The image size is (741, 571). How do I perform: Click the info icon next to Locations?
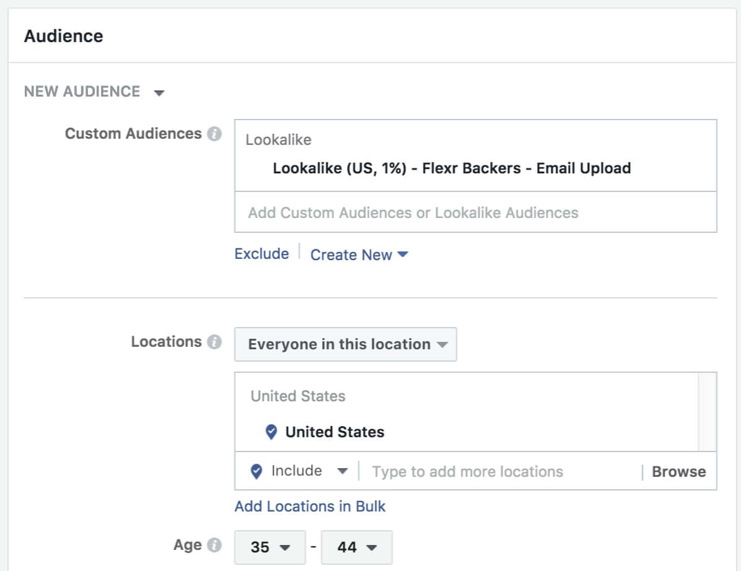[214, 342]
